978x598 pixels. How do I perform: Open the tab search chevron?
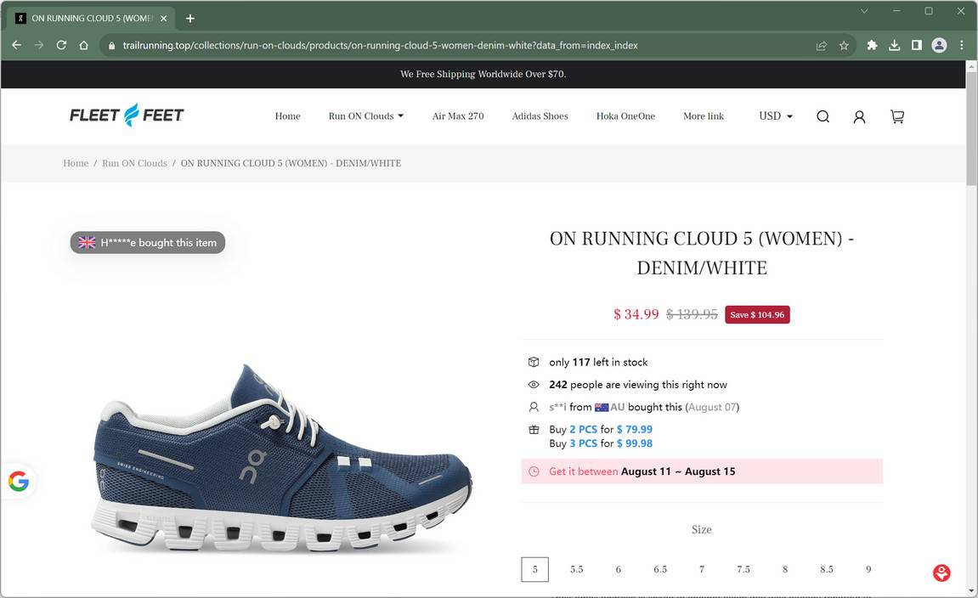point(864,11)
